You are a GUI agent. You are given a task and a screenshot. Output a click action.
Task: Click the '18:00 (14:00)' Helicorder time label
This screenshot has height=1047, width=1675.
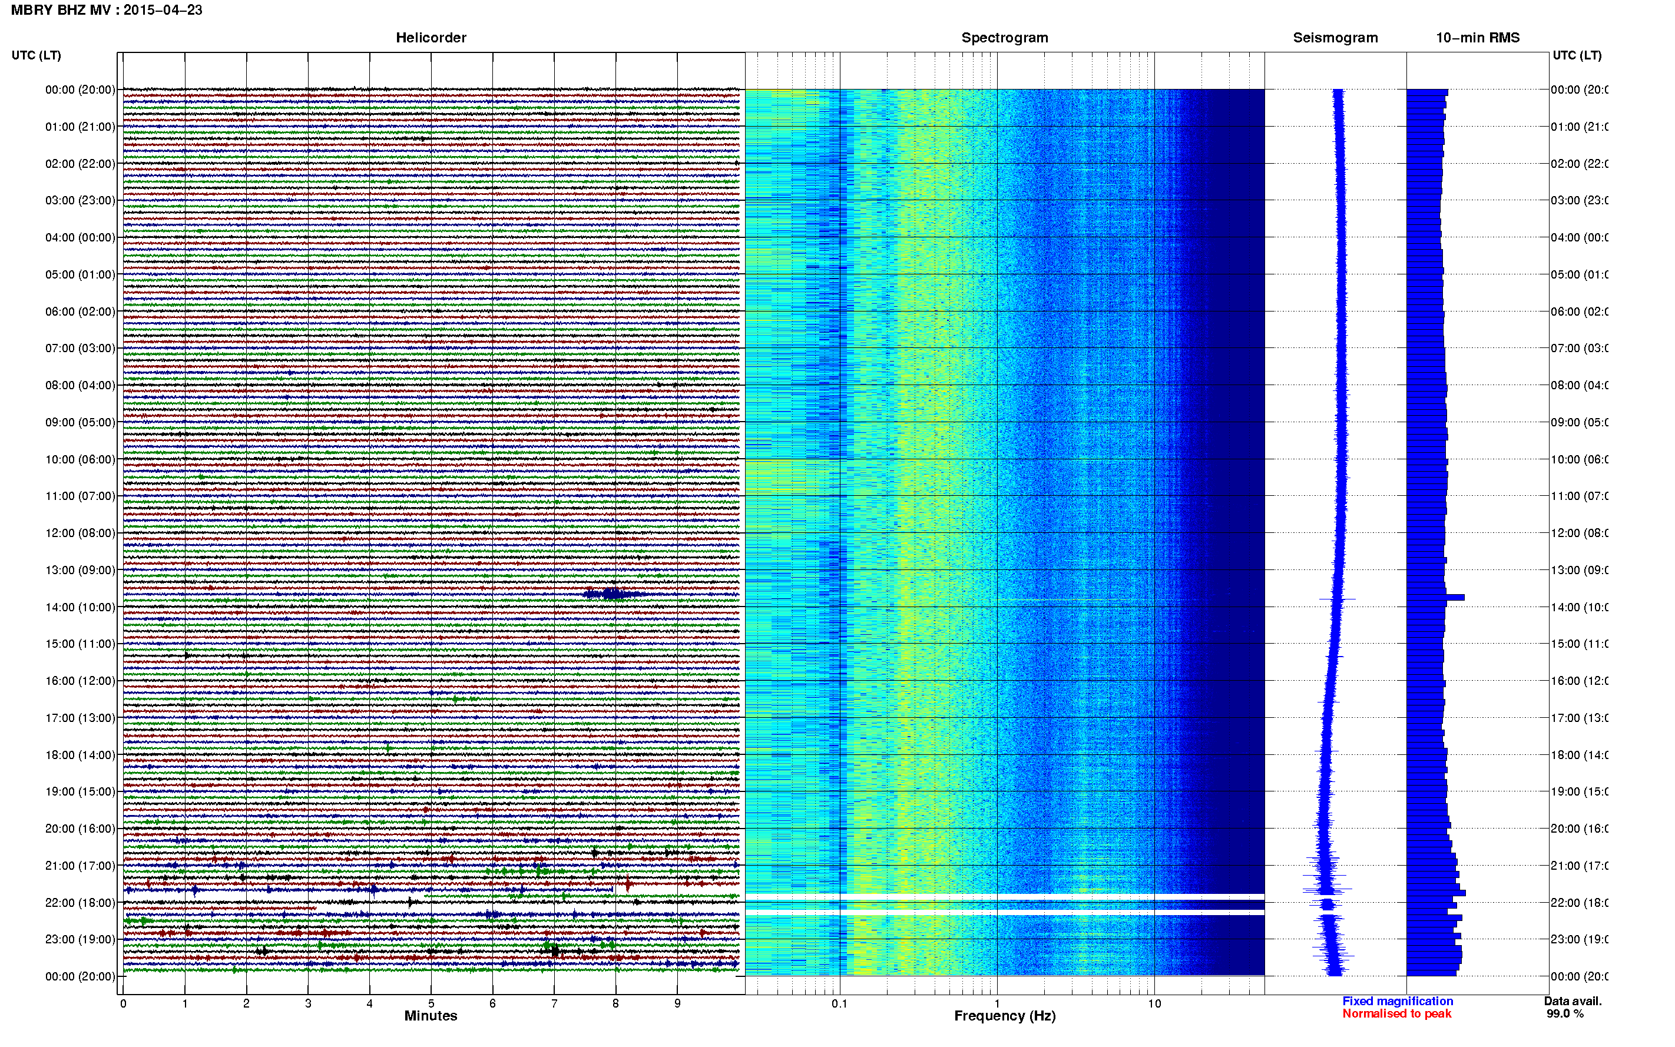tap(80, 755)
